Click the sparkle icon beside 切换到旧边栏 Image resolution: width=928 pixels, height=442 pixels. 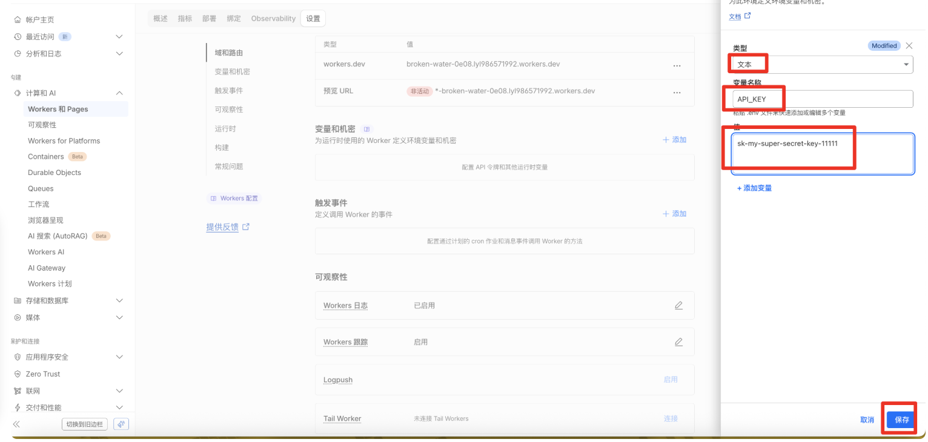pyautogui.click(x=121, y=424)
